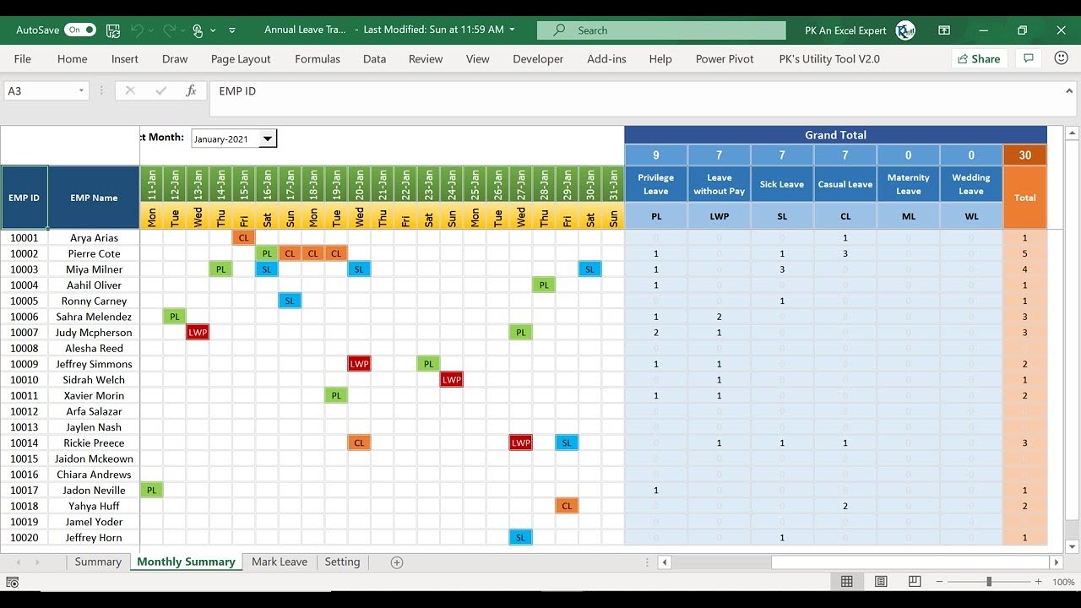Open PK's Utility Tool V2.0 tab
The width and height of the screenshot is (1081, 608).
(829, 59)
